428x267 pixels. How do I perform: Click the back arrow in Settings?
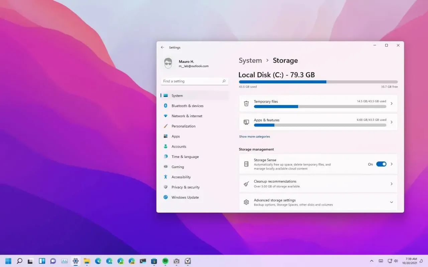click(x=163, y=47)
